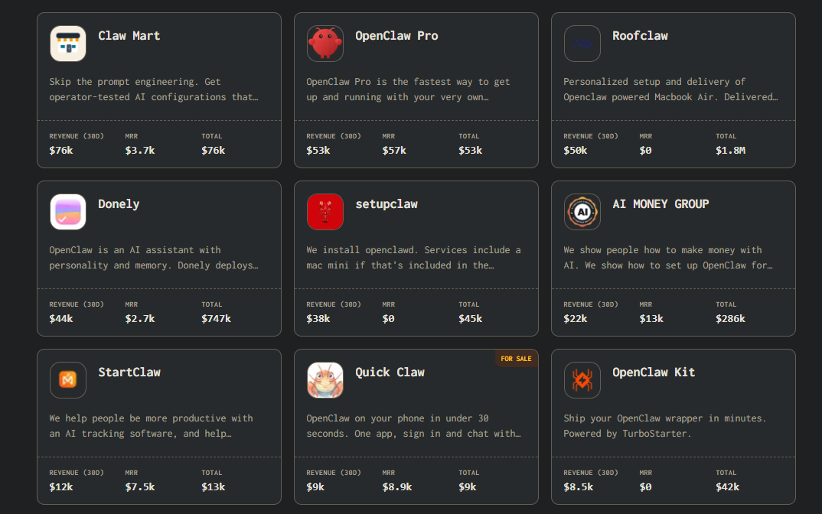Open the setupclaw listing title

(x=387, y=204)
